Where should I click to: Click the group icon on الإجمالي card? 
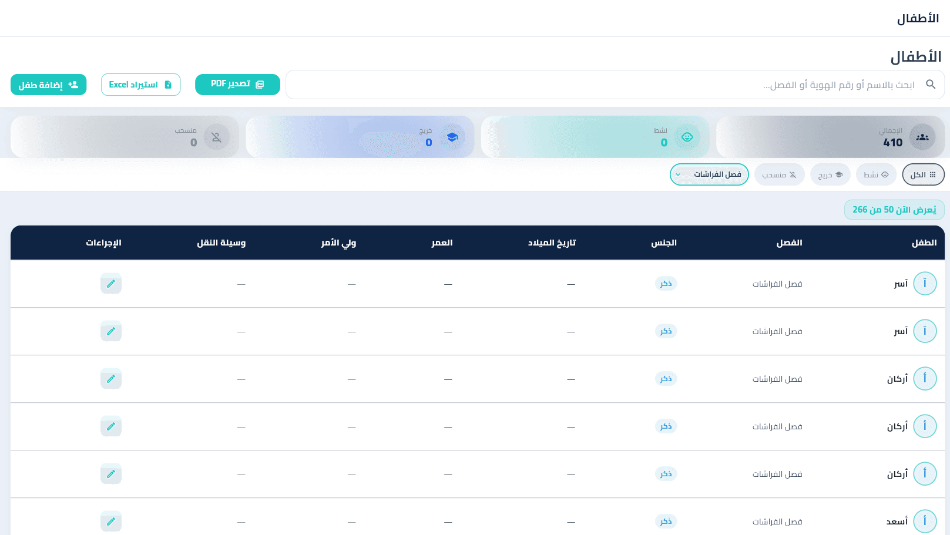(x=922, y=137)
